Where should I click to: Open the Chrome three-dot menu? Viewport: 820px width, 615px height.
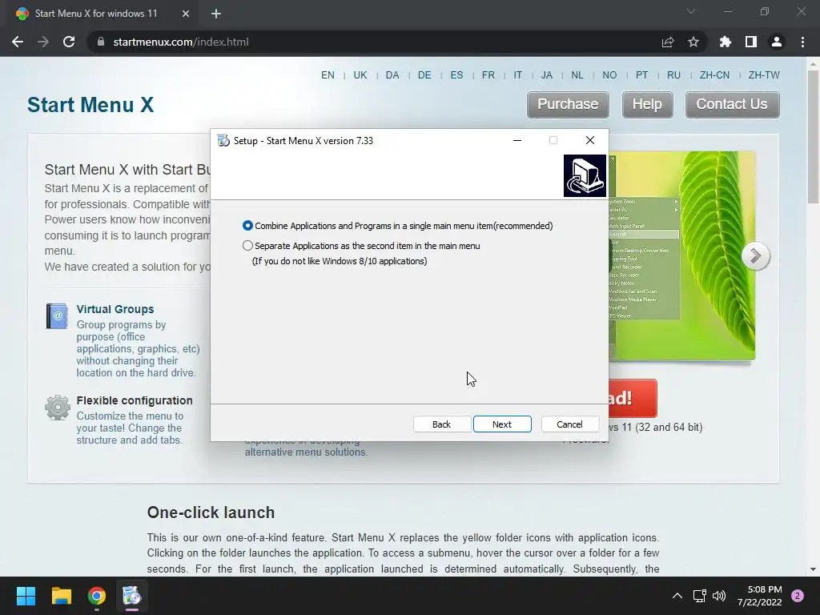click(x=802, y=42)
